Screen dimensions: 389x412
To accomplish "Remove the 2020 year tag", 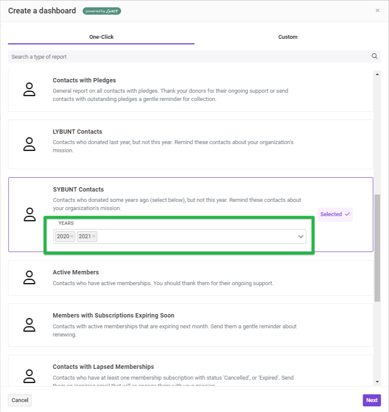I will pyautogui.click(x=72, y=236).
